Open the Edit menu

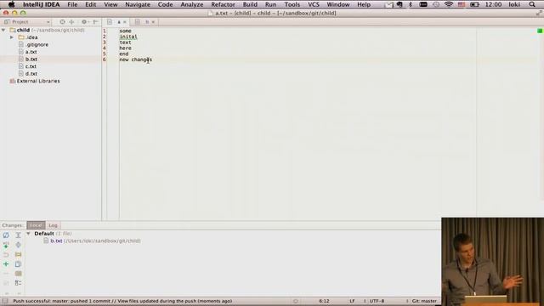click(91, 4)
